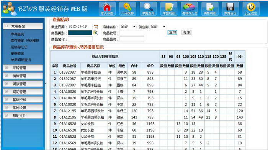The width and height of the screenshot is (268, 150).
Task: Select row 10 color cell 米色
Action: tap(122, 130)
